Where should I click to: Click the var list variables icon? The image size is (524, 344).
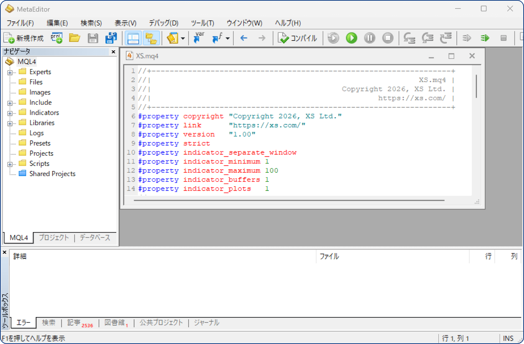[x=199, y=38]
